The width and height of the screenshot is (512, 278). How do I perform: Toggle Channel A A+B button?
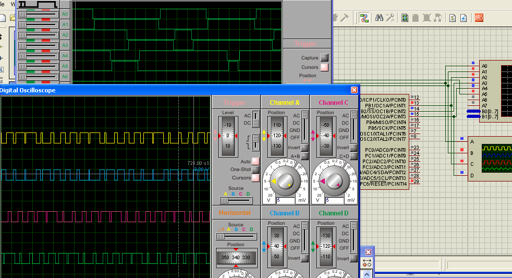(304, 156)
